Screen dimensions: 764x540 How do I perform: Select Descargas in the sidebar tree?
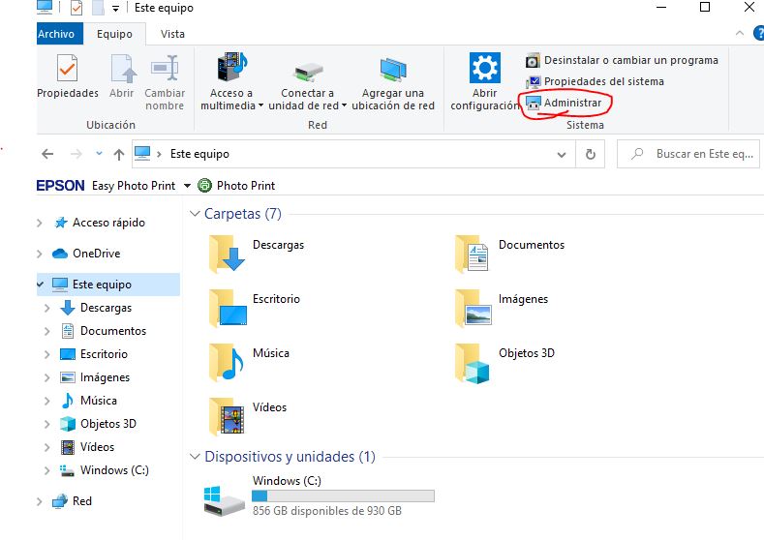tap(96, 308)
